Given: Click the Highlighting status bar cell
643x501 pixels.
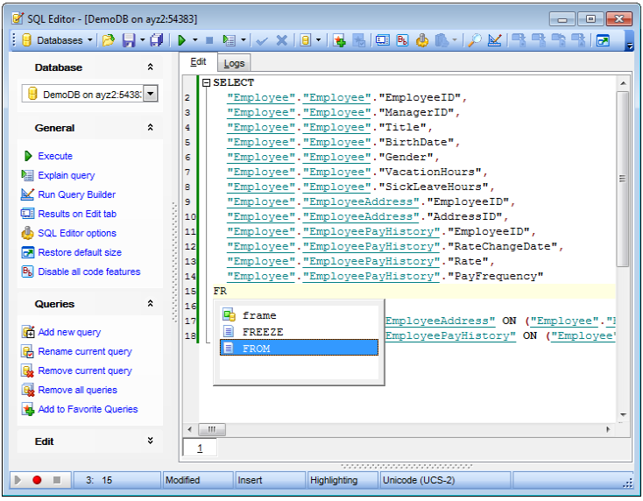Looking at the screenshot, I should pos(343,480).
